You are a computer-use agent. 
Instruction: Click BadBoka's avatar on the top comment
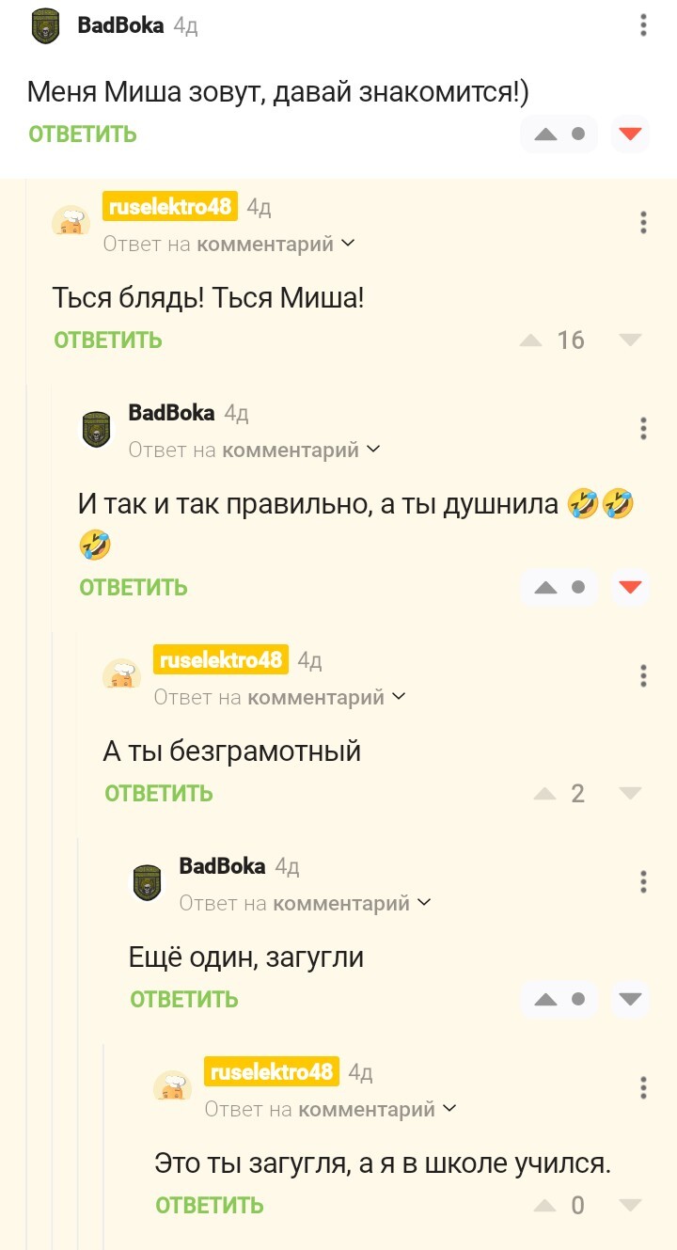(45, 26)
